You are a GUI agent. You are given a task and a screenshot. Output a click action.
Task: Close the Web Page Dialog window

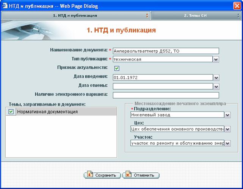coord(237,6)
